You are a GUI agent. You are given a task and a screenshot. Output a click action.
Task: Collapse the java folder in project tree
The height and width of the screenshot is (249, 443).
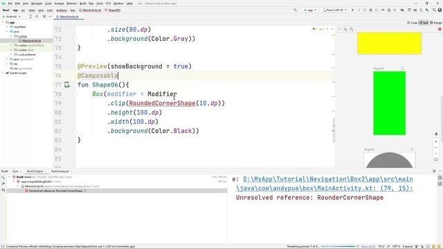coord(7,31)
